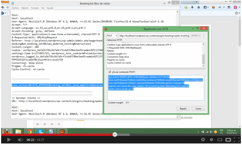Go to Firefox Home page icon

click(x=199, y=7)
